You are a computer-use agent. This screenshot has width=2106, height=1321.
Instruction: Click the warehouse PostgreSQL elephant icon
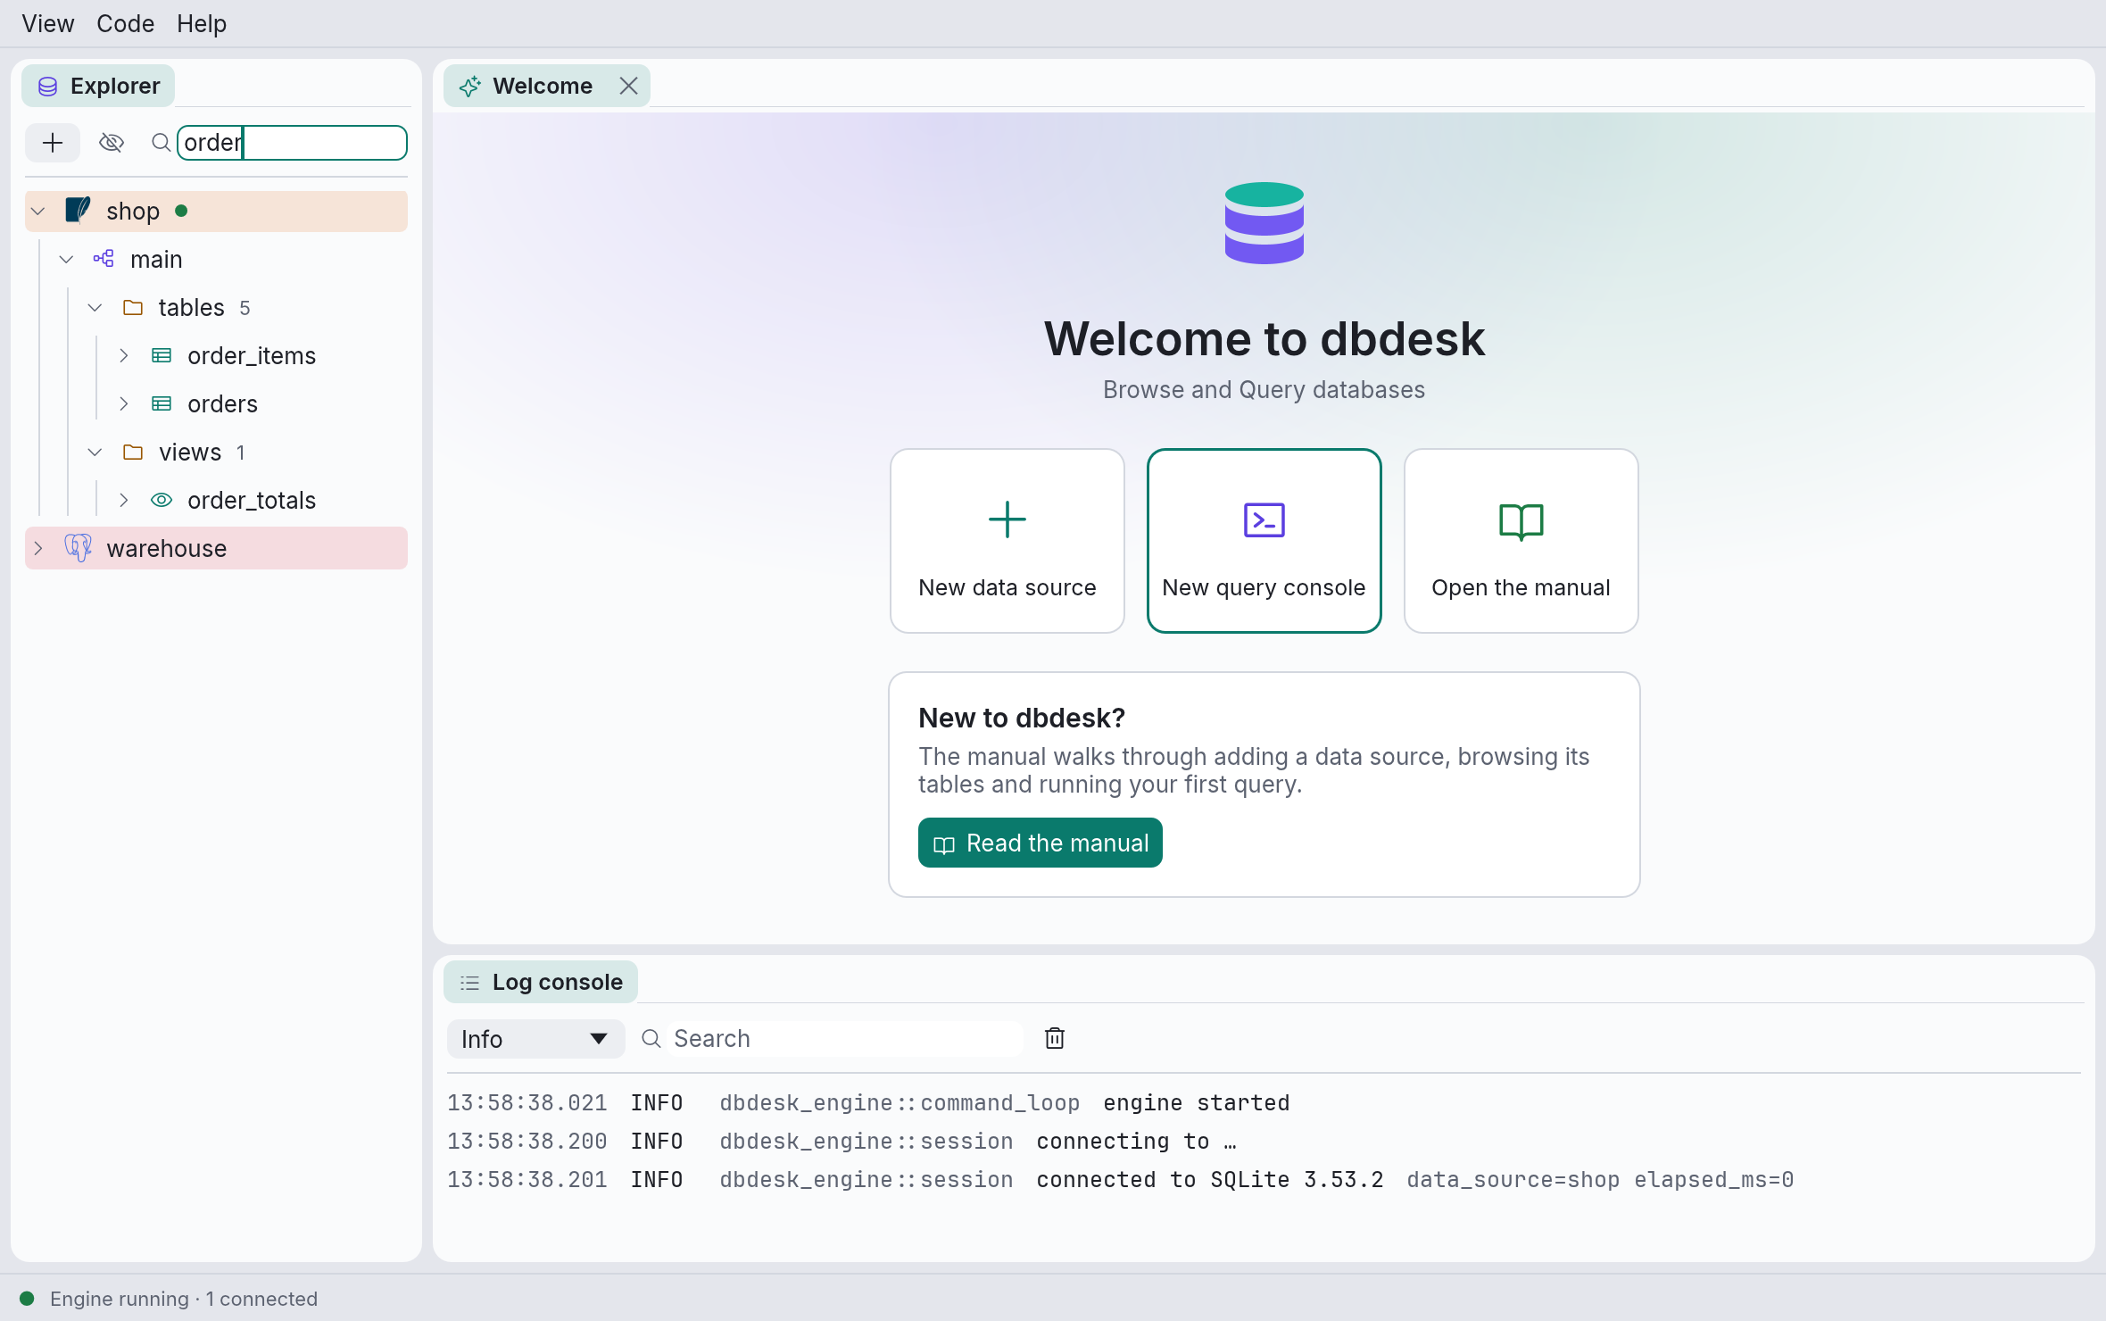click(x=78, y=548)
